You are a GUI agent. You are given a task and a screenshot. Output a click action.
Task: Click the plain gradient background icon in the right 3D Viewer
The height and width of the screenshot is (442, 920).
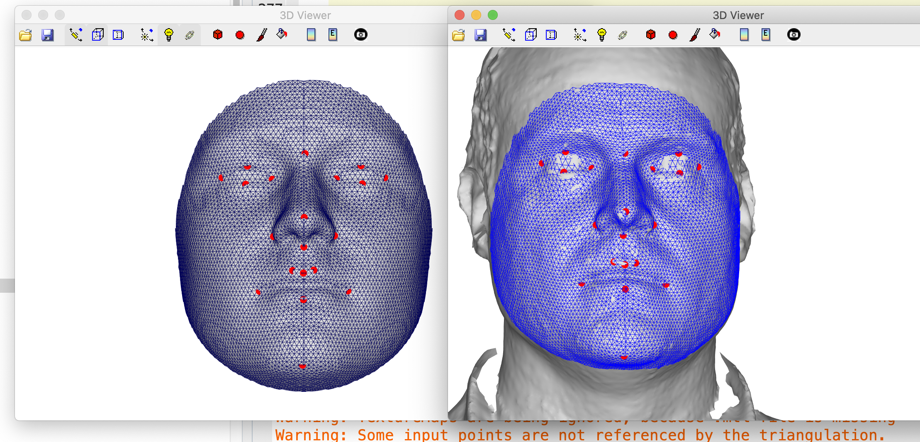744,35
